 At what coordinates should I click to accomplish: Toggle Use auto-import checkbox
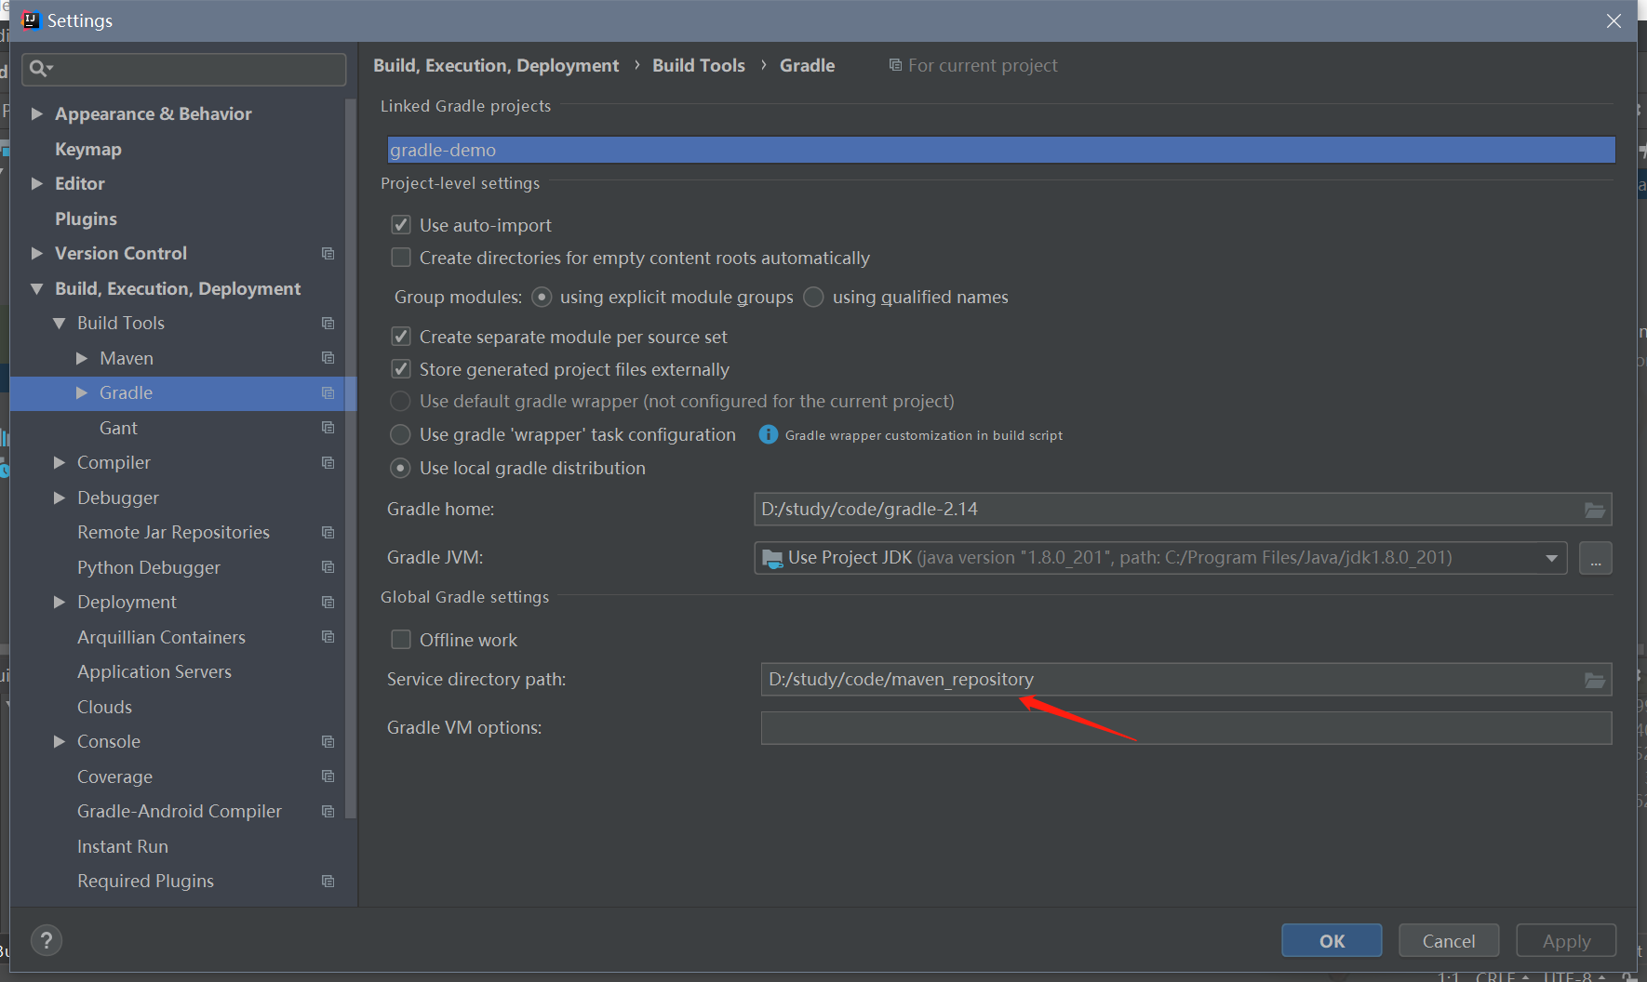(401, 225)
